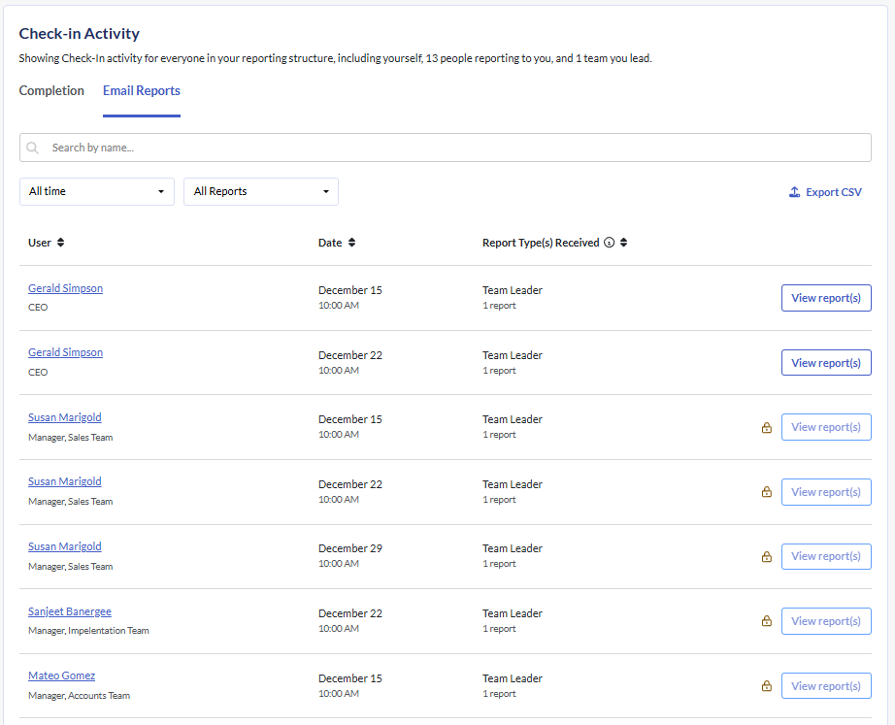Open the All Reports dropdown
Screen dimensions: 895x725
(261, 191)
